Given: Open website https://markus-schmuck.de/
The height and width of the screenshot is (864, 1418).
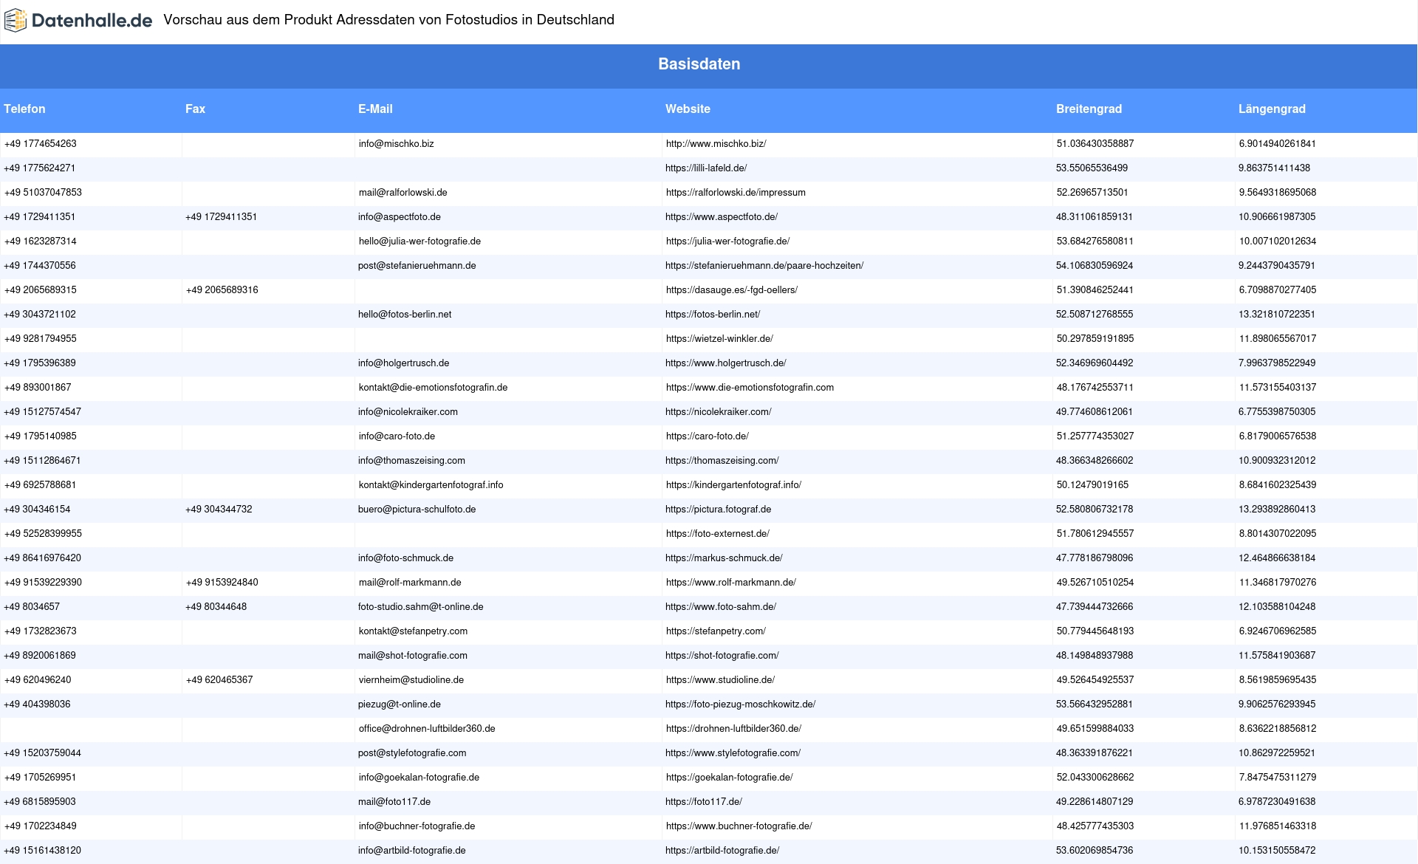Looking at the screenshot, I should coord(724,558).
